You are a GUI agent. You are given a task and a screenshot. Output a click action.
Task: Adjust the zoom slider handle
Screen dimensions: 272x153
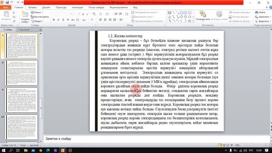pyautogui.click(x=251, y=145)
